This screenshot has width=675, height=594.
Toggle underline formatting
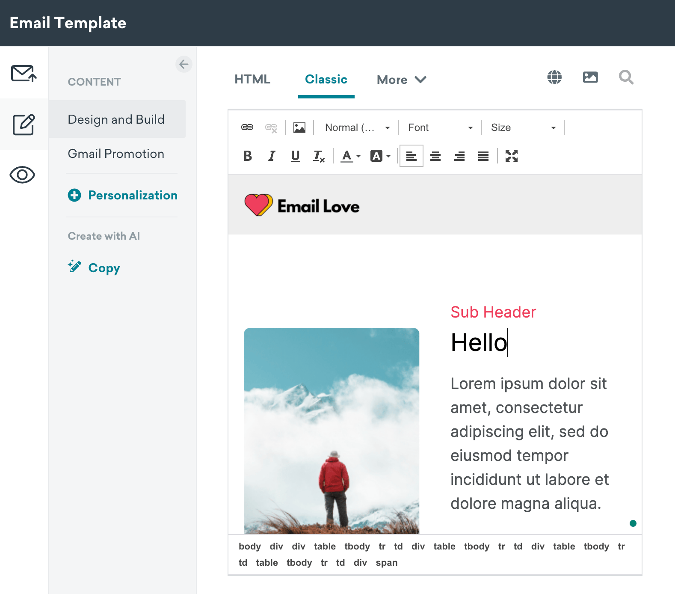(x=296, y=156)
